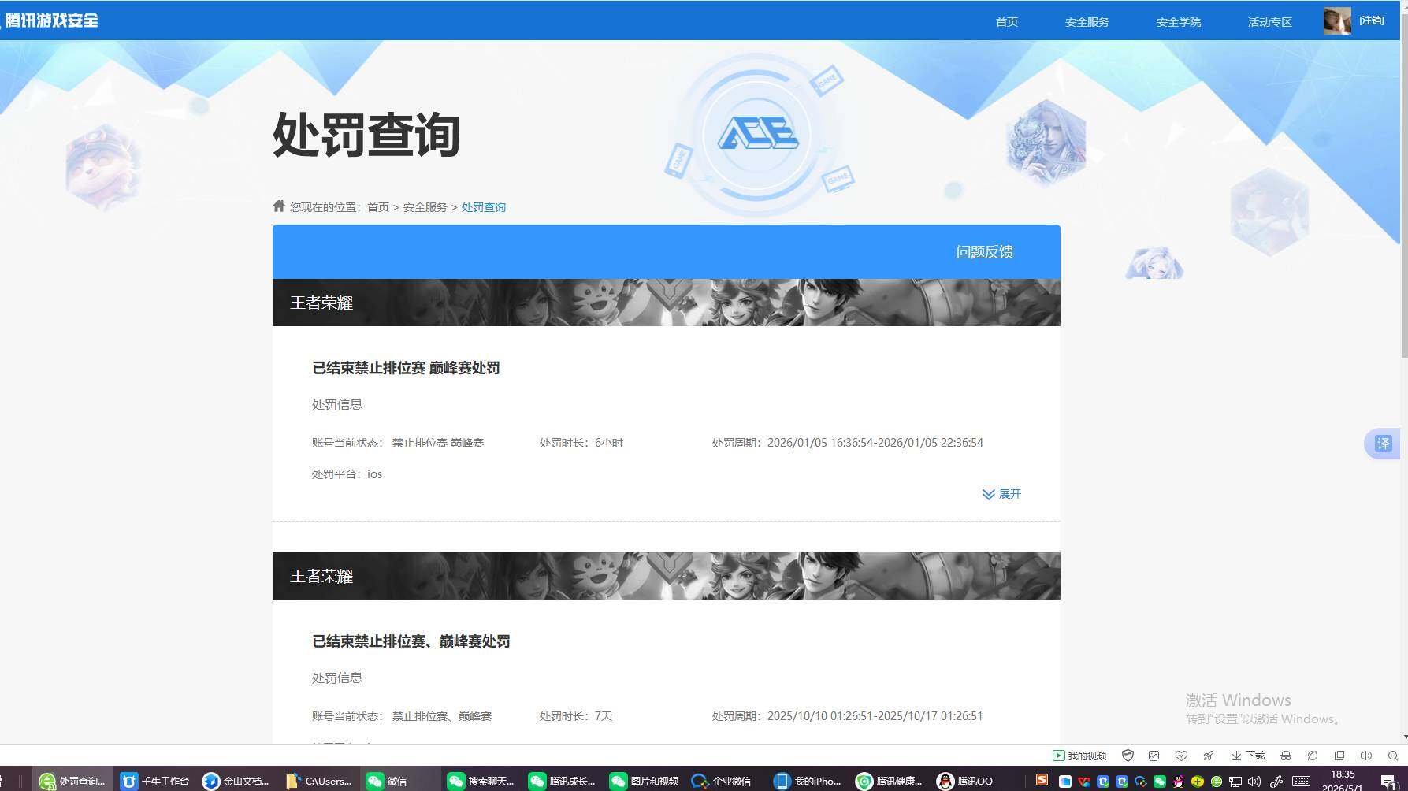The width and height of the screenshot is (1408, 791).
Task: Click the shield security icon in the status bar
Action: [x=1128, y=756]
